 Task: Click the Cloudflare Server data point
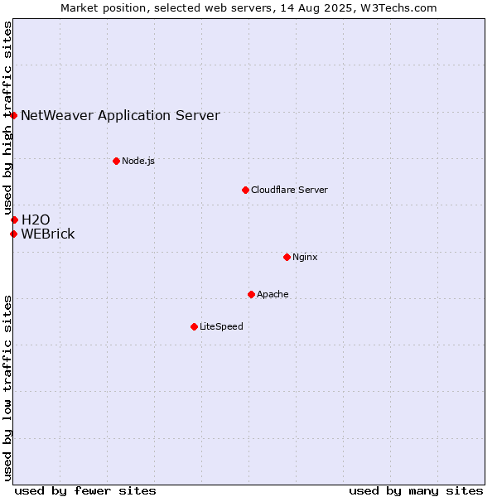click(x=245, y=191)
